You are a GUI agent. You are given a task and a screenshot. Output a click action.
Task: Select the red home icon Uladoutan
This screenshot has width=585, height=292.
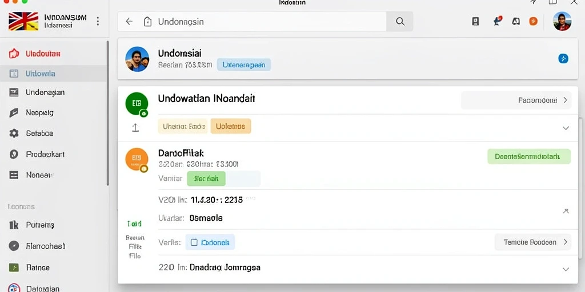click(14, 54)
